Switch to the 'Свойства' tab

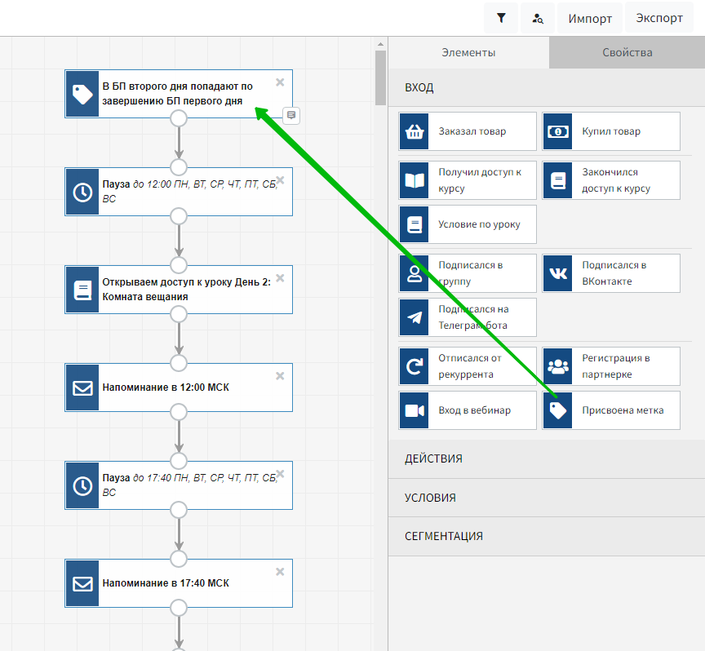tap(627, 52)
